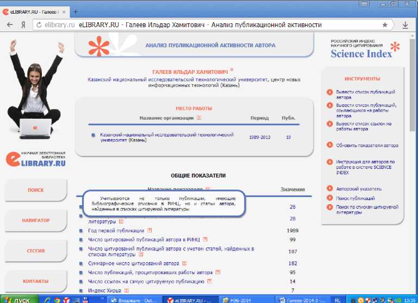Screen dimensions: 418x303
Task: Open the СЕССИЯ sidebar button
Action: click(x=36, y=251)
